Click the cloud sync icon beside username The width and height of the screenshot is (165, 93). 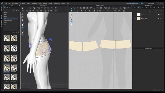(x=142, y=3)
